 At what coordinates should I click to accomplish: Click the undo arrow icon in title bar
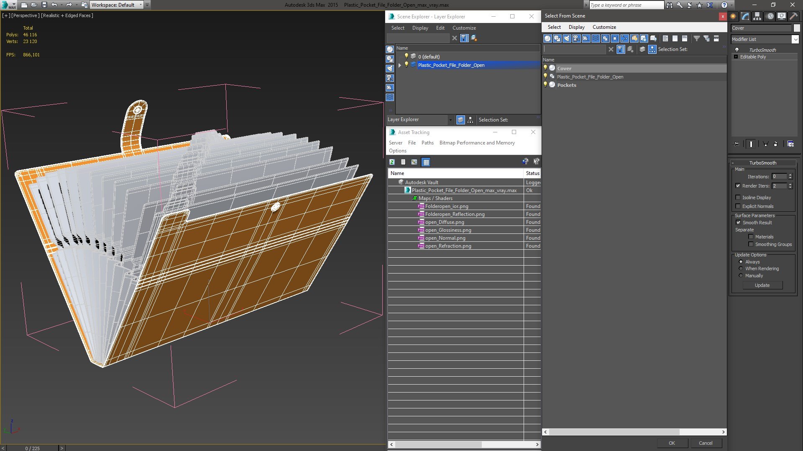pyautogui.click(x=54, y=5)
